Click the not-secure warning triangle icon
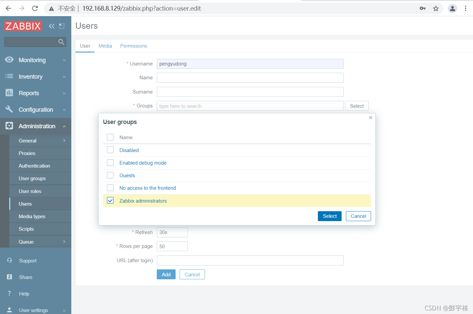473x314 pixels. click(51, 9)
